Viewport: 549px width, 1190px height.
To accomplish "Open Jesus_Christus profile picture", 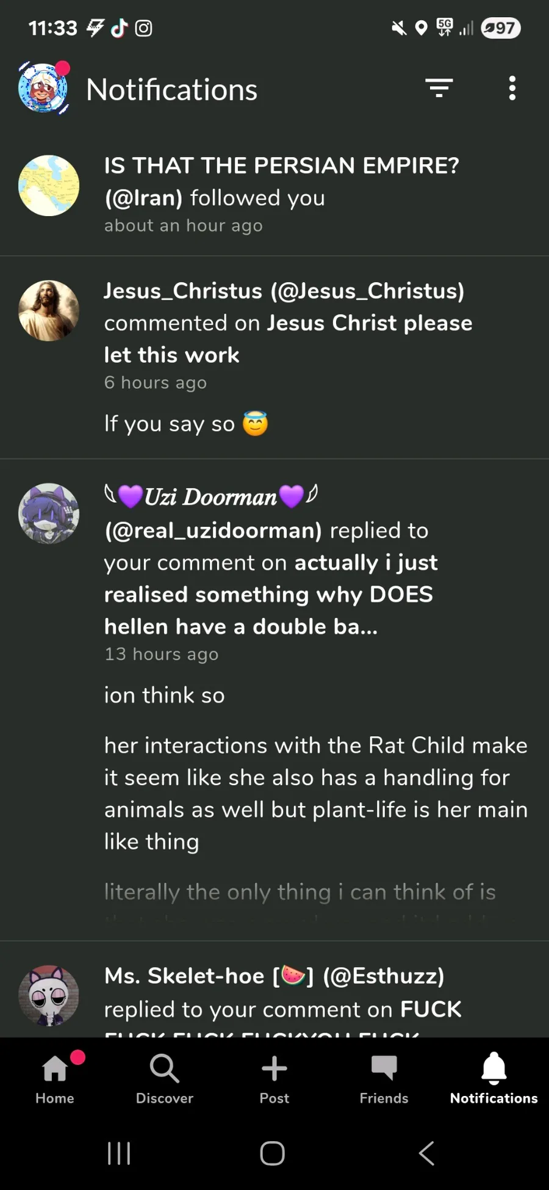I will (49, 311).
